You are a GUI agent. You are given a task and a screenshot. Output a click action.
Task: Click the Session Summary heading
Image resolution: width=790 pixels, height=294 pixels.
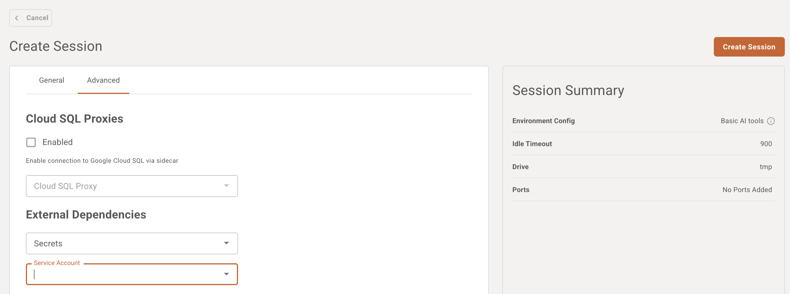[568, 91]
